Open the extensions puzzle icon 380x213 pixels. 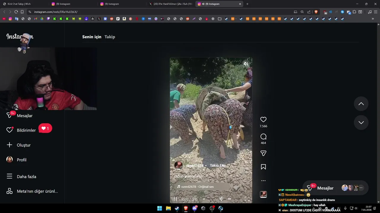click(354, 12)
